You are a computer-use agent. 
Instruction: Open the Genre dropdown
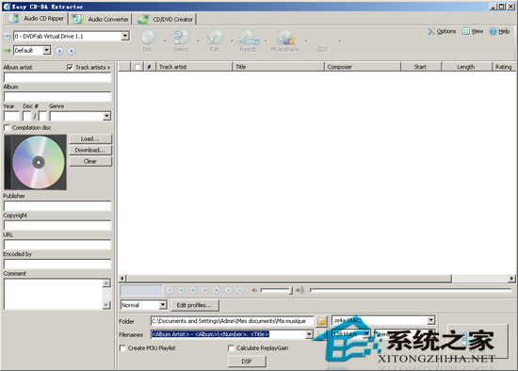(106, 116)
